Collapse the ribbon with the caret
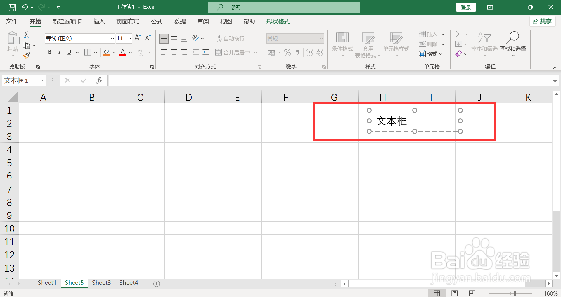Viewport: 561px width, 297px height. click(555, 68)
